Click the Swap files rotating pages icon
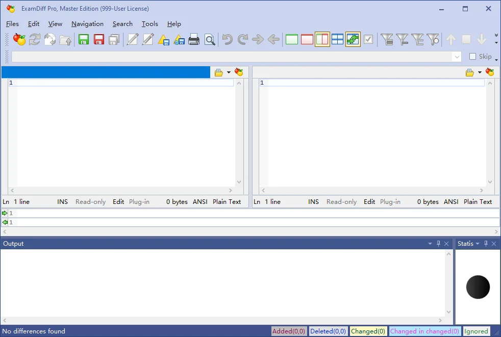This screenshot has width=501, height=337. pyautogui.click(x=50, y=40)
